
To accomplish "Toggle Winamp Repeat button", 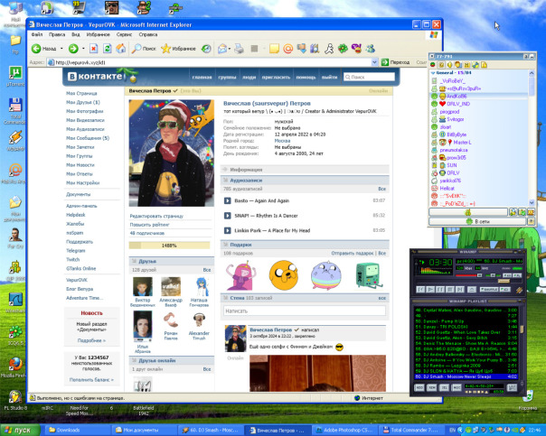I will click(505, 290).
